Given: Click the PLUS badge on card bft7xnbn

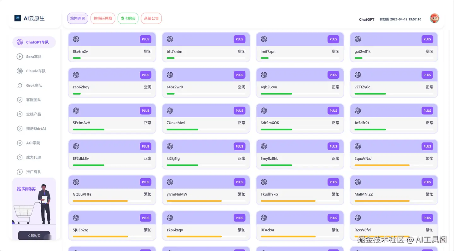Looking at the screenshot, I should [240, 39].
